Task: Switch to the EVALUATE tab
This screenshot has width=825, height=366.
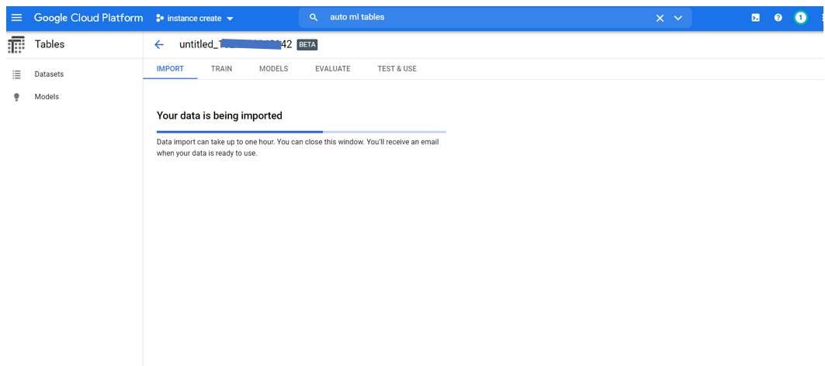Action: (x=333, y=69)
